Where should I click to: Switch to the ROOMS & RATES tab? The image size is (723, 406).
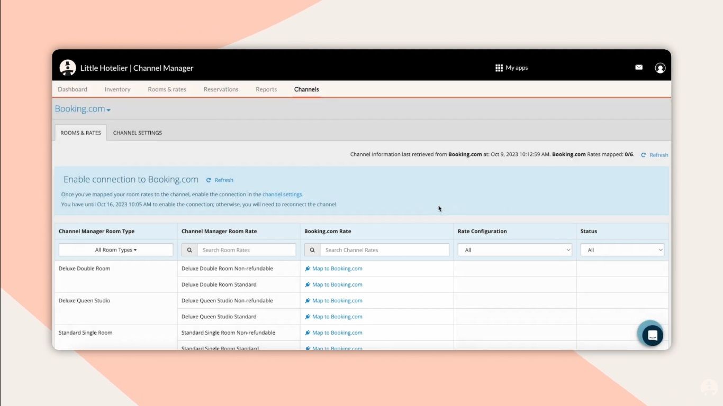(x=80, y=133)
